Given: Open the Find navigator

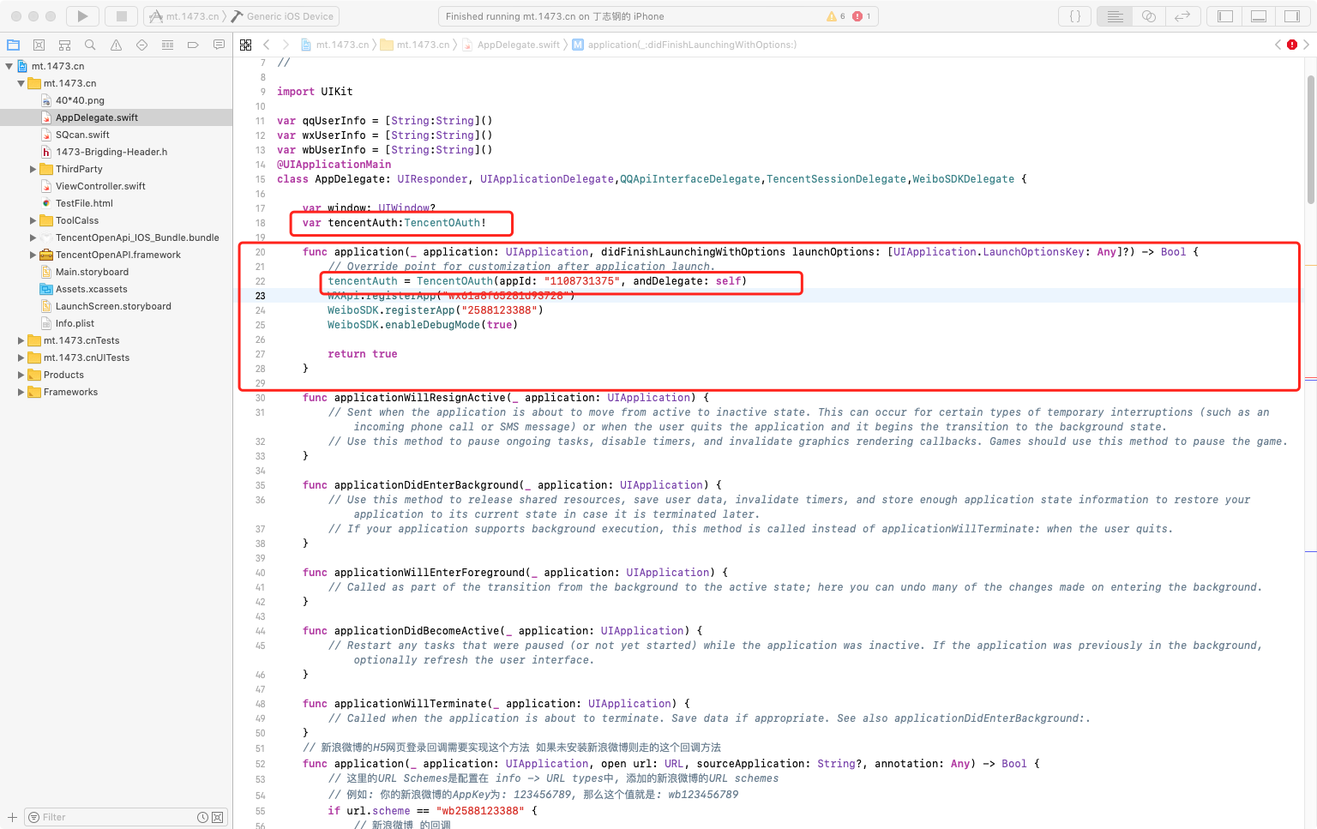Looking at the screenshot, I should pyautogui.click(x=90, y=45).
